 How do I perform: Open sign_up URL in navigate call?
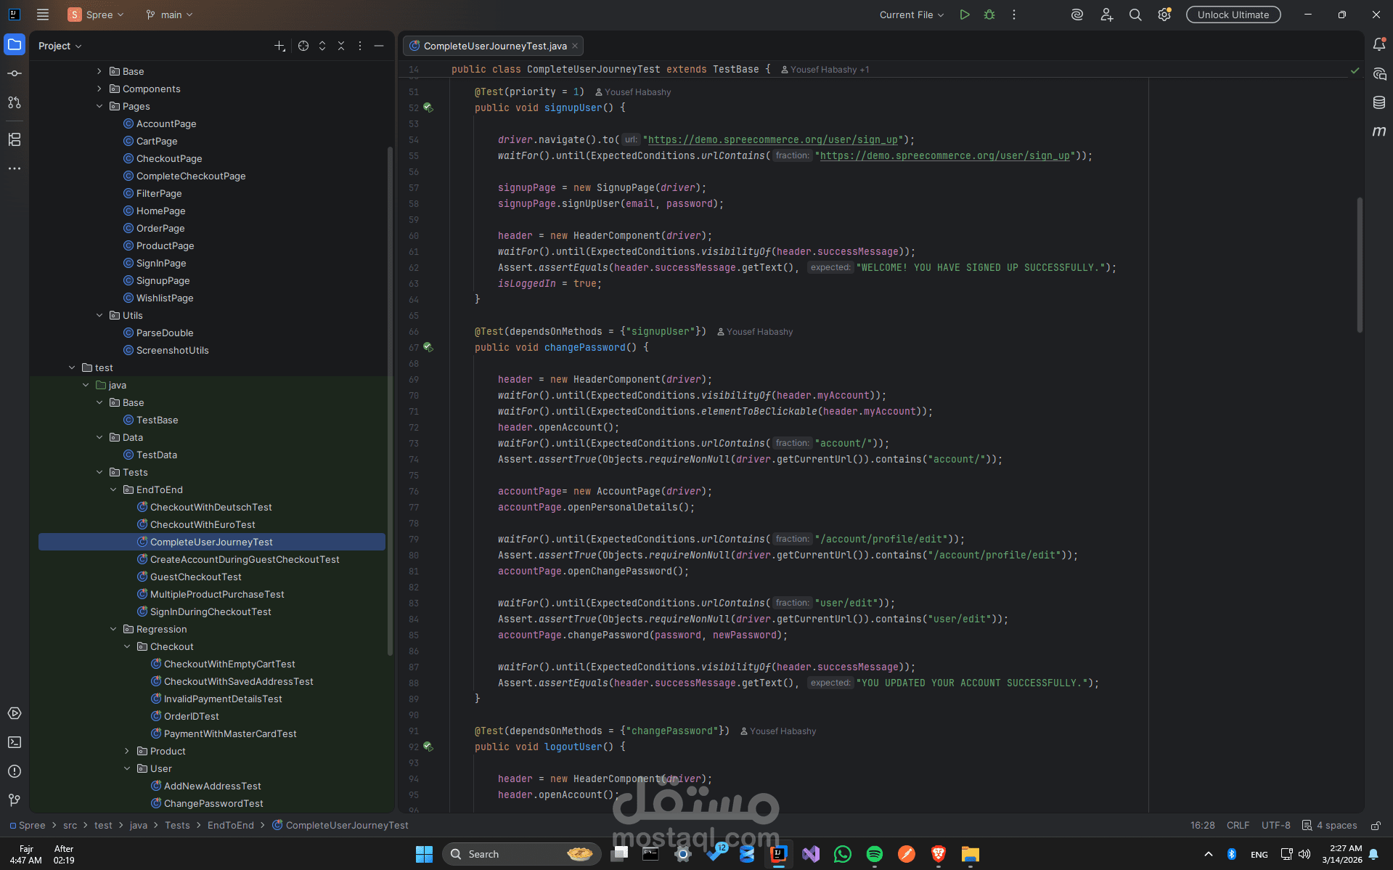click(773, 139)
